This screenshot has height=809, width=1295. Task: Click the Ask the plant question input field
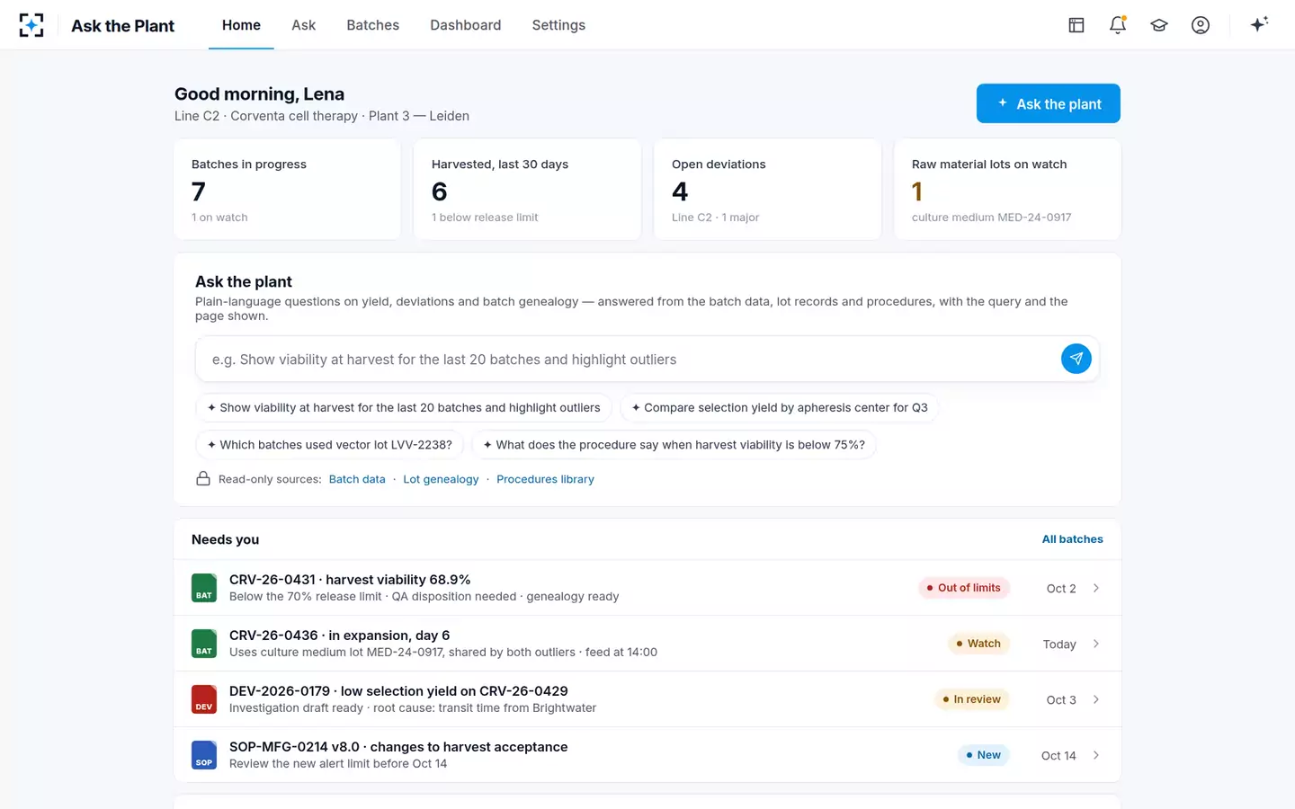628,360
